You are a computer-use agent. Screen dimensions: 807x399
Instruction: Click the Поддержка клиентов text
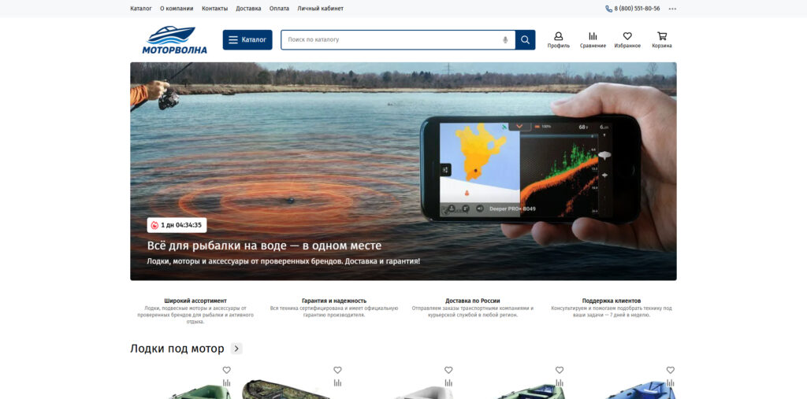tap(612, 301)
